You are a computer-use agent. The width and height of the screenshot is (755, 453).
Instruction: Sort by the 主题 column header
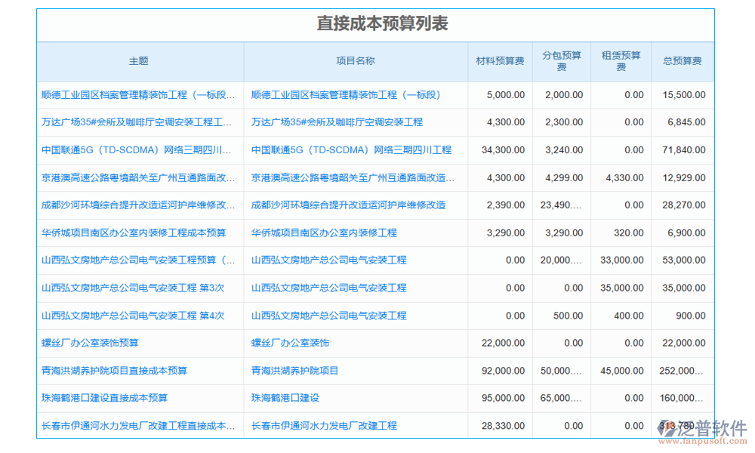[139, 61]
